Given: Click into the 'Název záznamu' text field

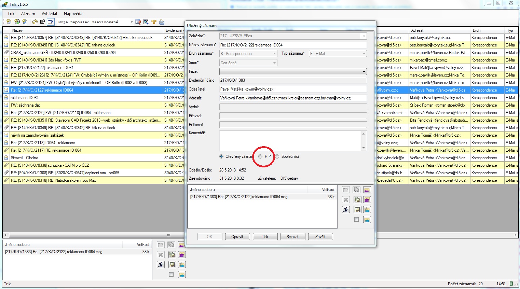Looking at the screenshot, I should coord(293,45).
